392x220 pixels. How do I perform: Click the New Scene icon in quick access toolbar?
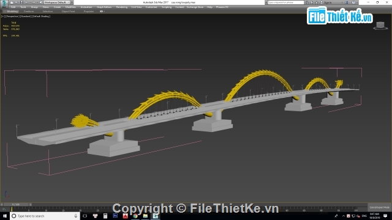(x=12, y=2)
